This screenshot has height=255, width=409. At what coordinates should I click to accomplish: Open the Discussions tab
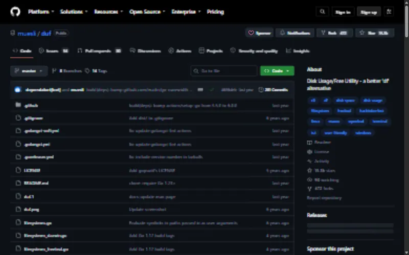click(x=145, y=50)
